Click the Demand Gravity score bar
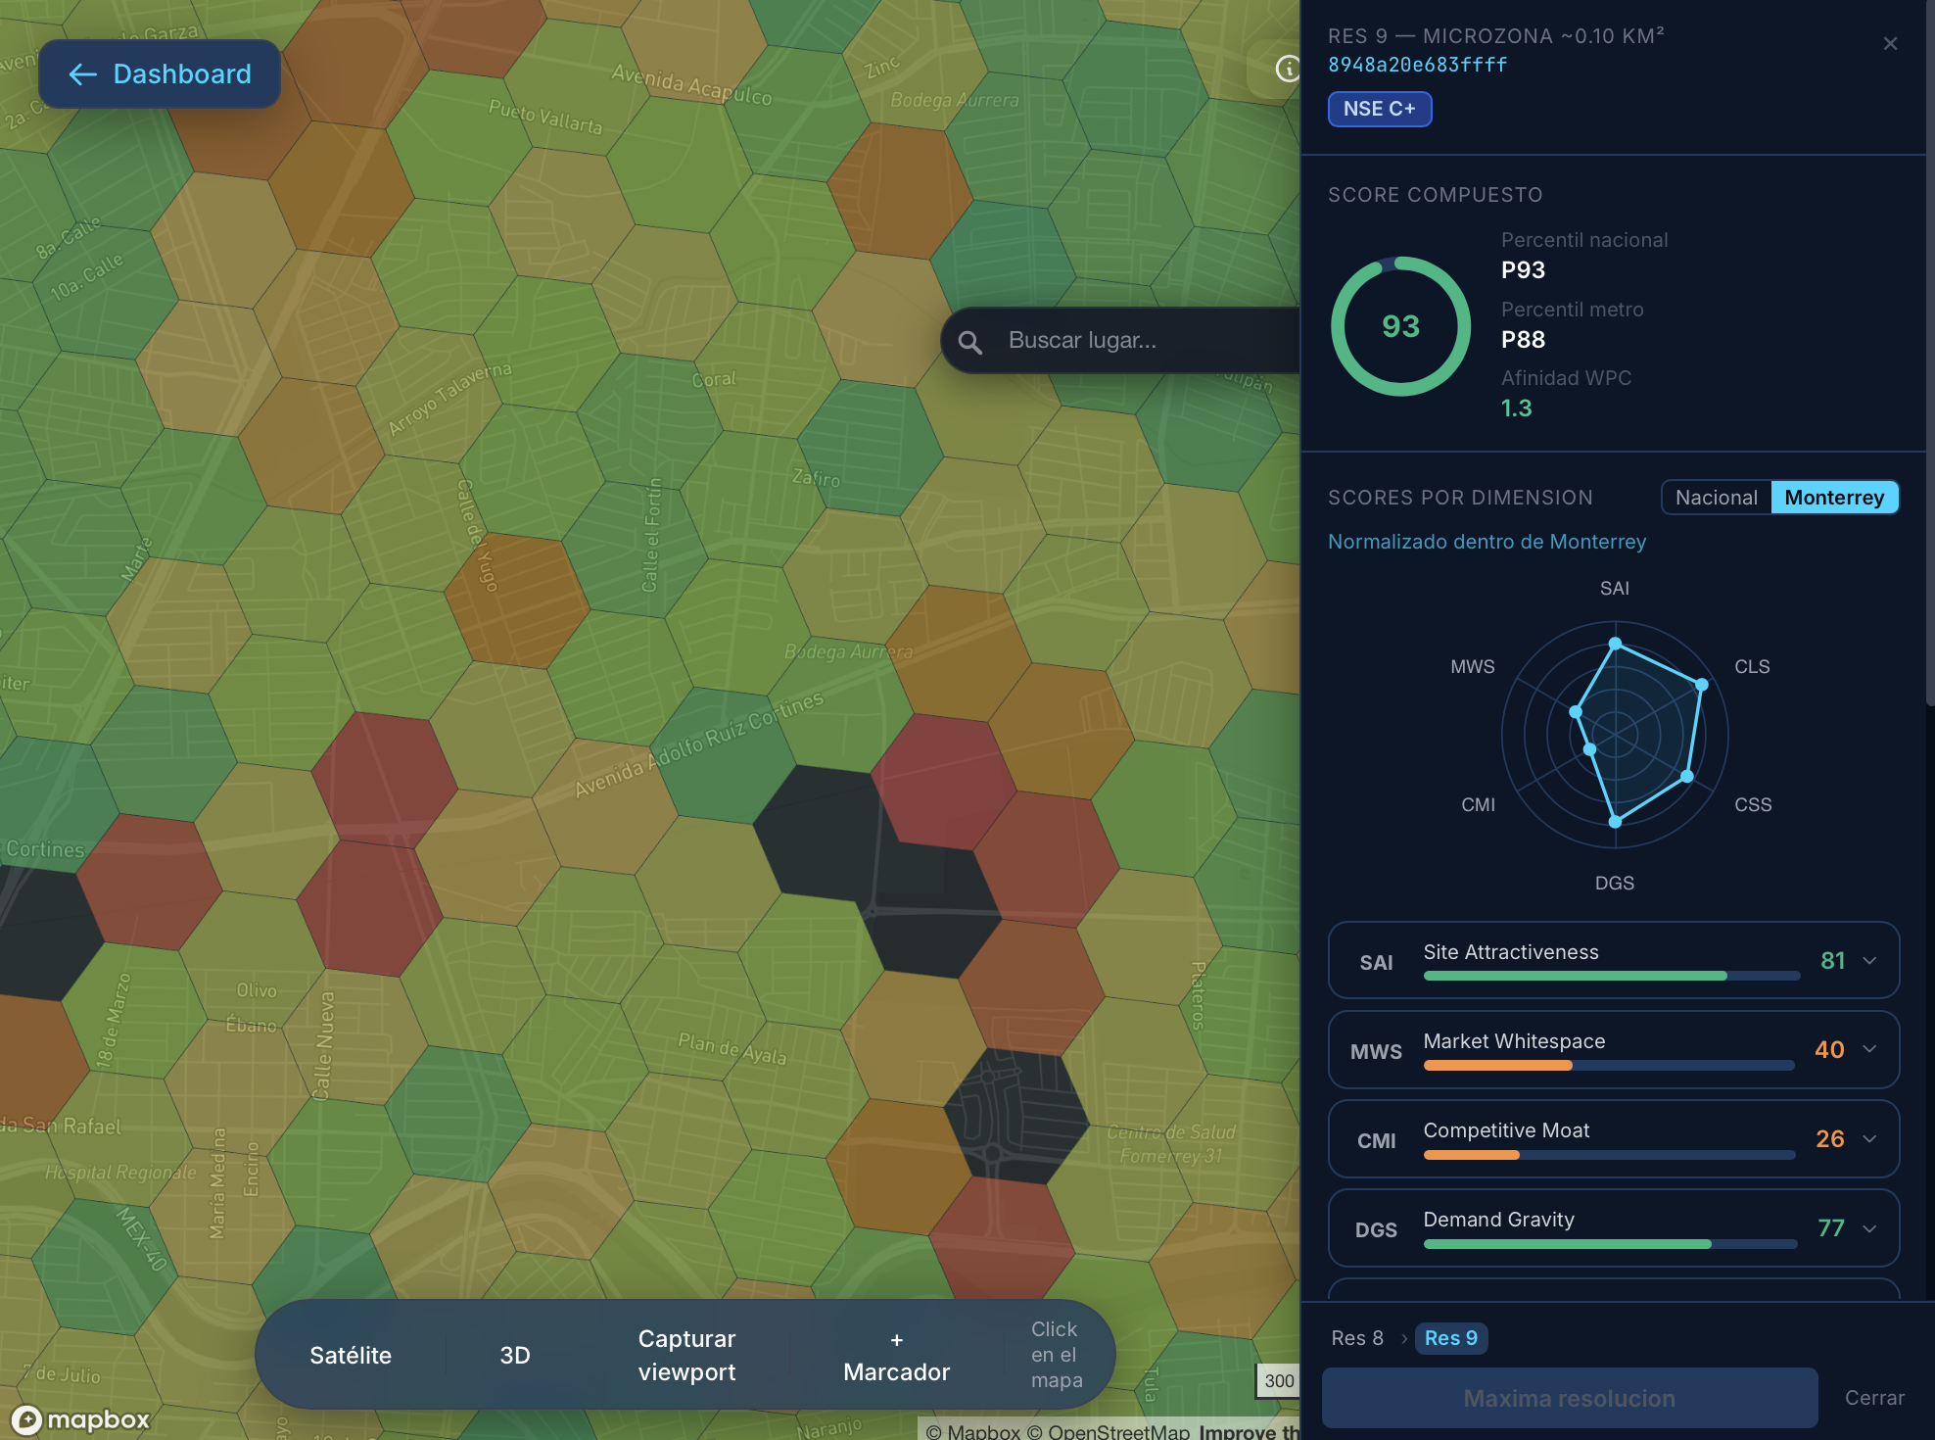This screenshot has width=1935, height=1440. point(1610,1244)
